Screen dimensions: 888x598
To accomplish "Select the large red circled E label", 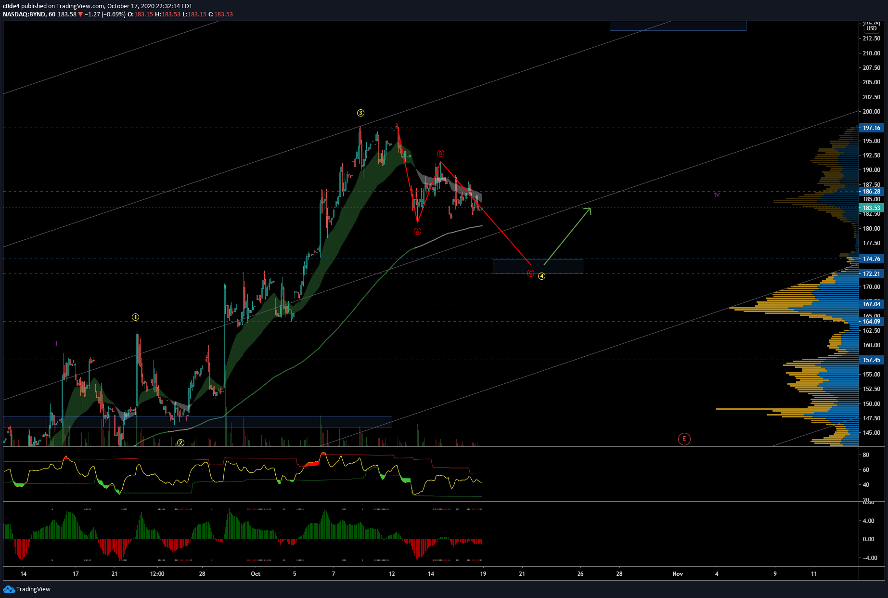I will (684, 439).
